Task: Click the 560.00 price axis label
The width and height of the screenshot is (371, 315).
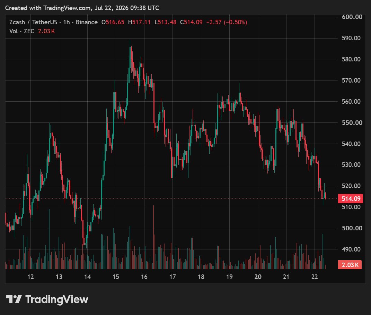Action: (x=351, y=101)
